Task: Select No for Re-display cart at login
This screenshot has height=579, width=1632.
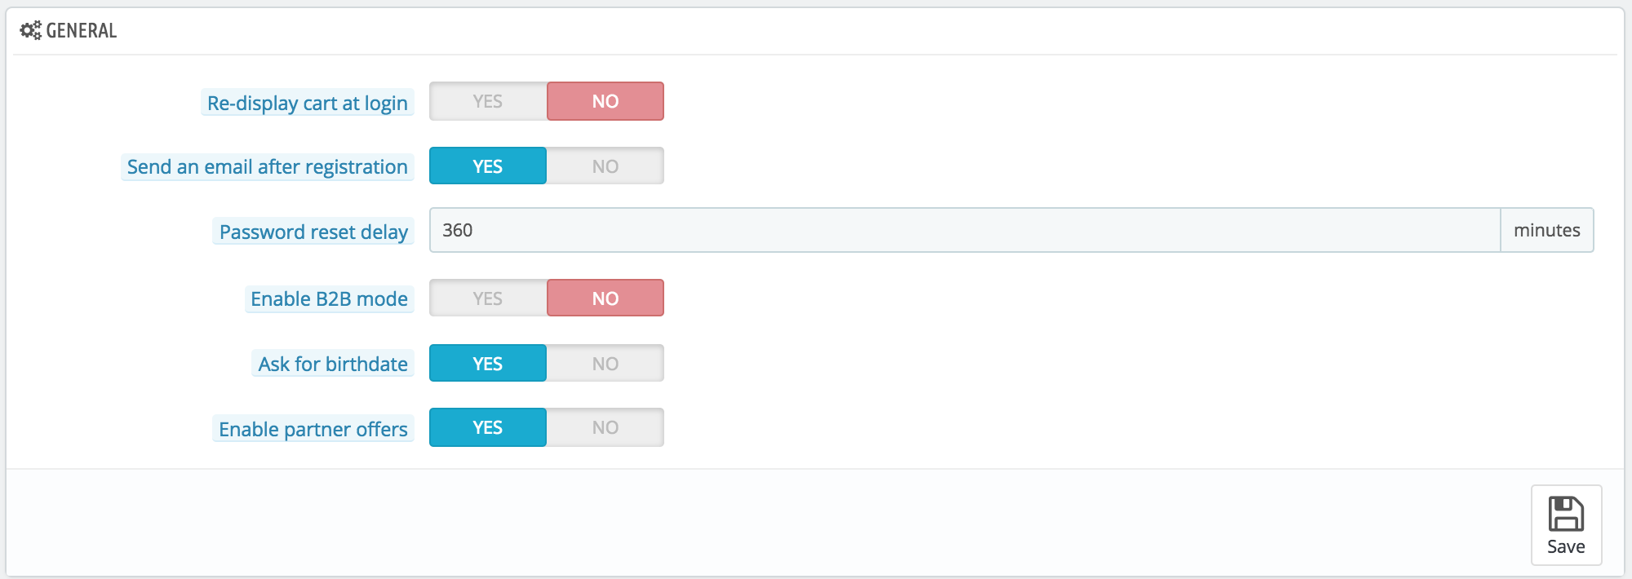Action: (x=605, y=101)
